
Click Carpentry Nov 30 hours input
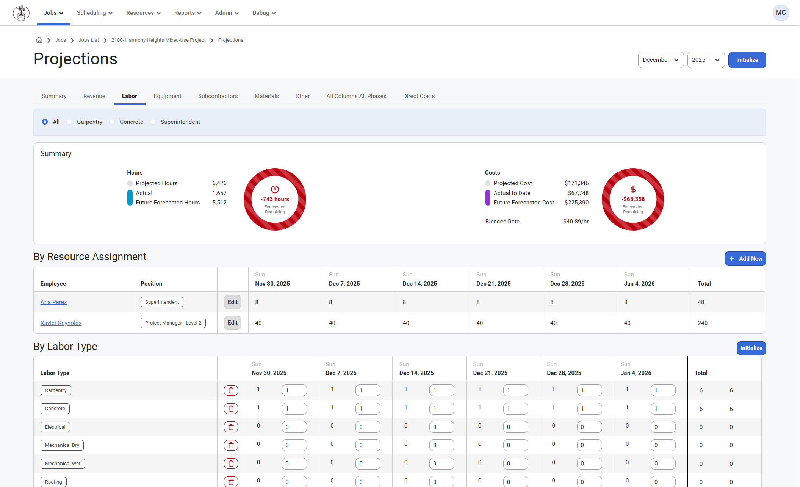[x=294, y=390]
